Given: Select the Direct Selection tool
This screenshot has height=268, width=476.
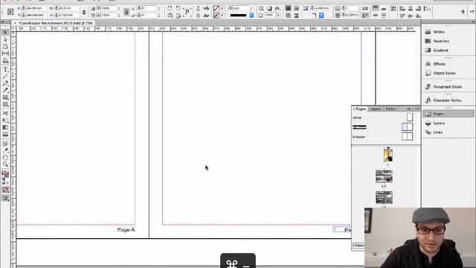Looking at the screenshot, I should point(5,39).
